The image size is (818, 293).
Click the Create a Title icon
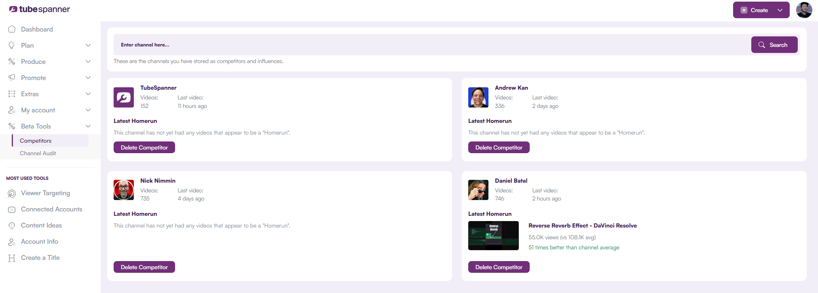pos(12,258)
